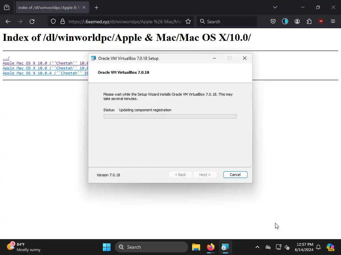Open notifications bell icon
341x255 pixels.
point(318,247)
